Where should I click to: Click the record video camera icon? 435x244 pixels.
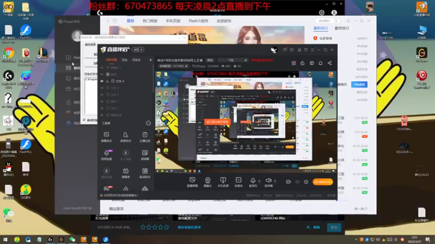click(289, 182)
